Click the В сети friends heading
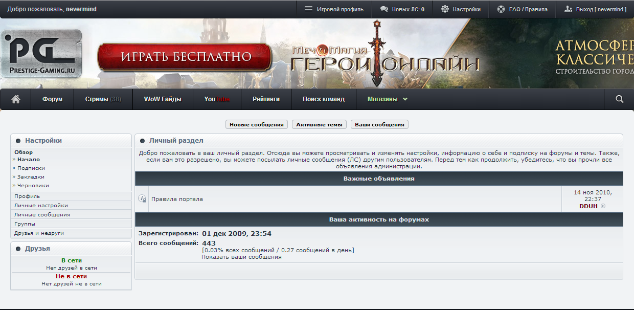Image resolution: width=634 pixels, height=310 pixels. (72, 260)
